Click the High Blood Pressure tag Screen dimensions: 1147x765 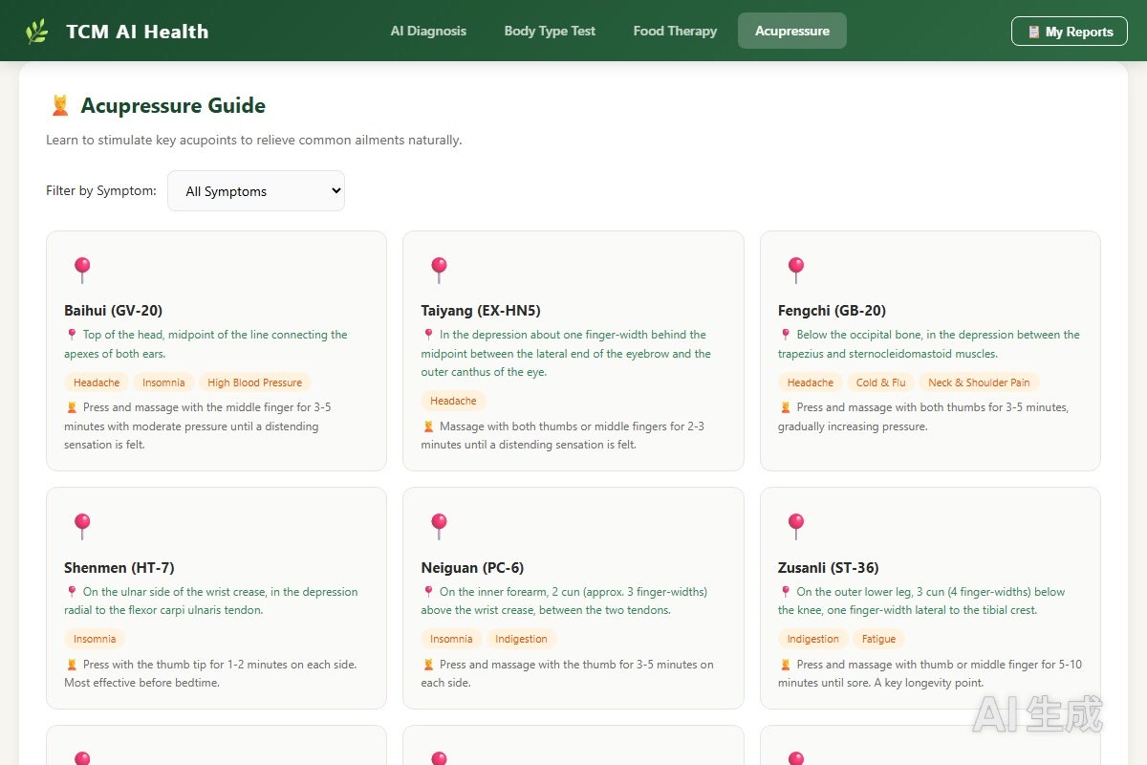pos(254,382)
